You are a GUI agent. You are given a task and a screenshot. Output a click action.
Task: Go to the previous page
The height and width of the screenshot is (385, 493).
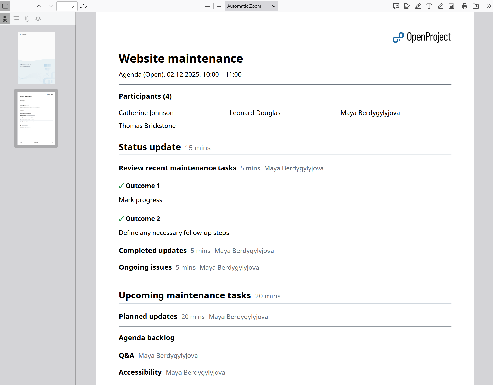39,6
